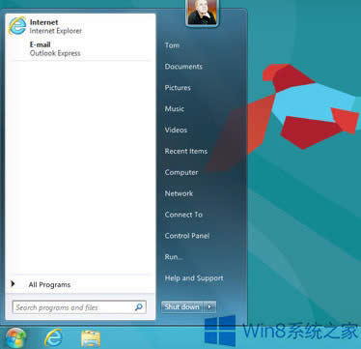
Task: Click the user account picture
Action: pos(202,13)
